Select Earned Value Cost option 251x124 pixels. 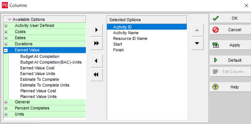point(37,68)
